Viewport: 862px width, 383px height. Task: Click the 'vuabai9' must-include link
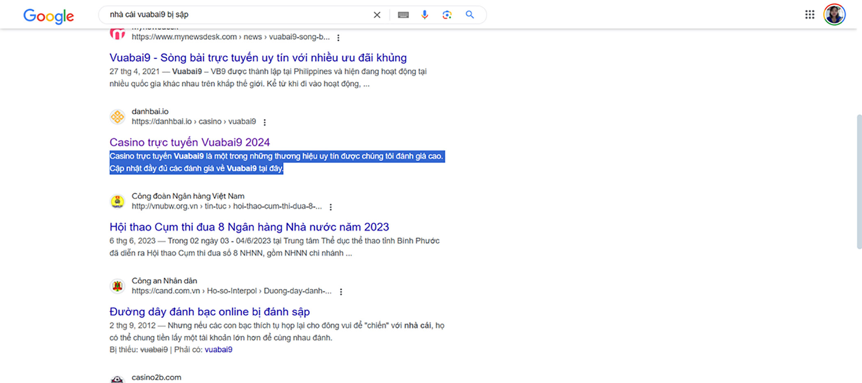coord(218,350)
